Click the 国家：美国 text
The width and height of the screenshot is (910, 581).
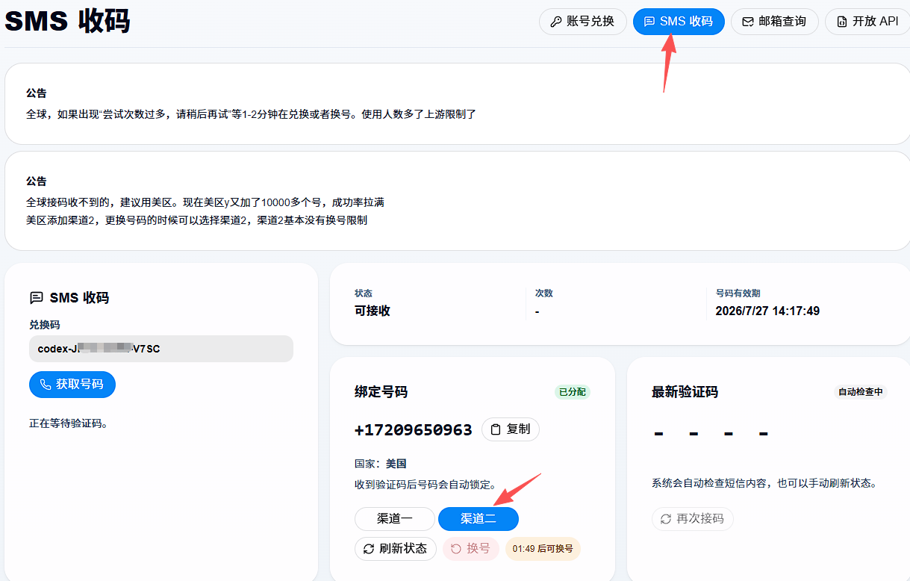click(381, 464)
